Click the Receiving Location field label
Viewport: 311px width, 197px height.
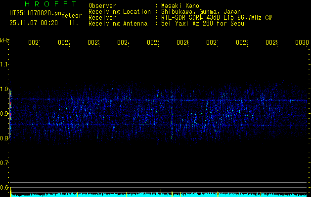tap(119, 12)
